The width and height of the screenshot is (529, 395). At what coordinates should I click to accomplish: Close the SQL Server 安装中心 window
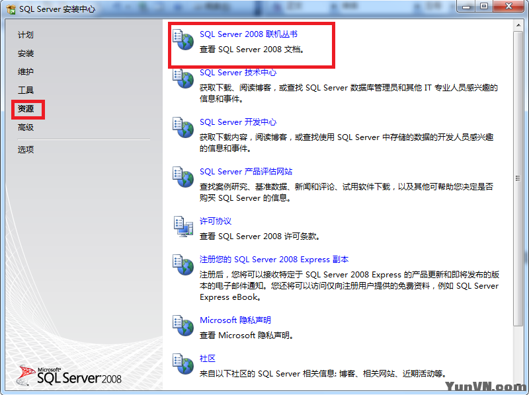pos(509,7)
